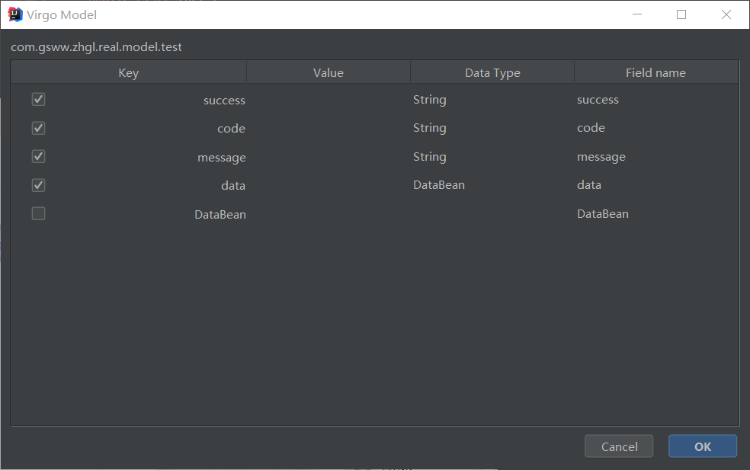Disable the success checkbox
The height and width of the screenshot is (470, 750).
(x=38, y=99)
